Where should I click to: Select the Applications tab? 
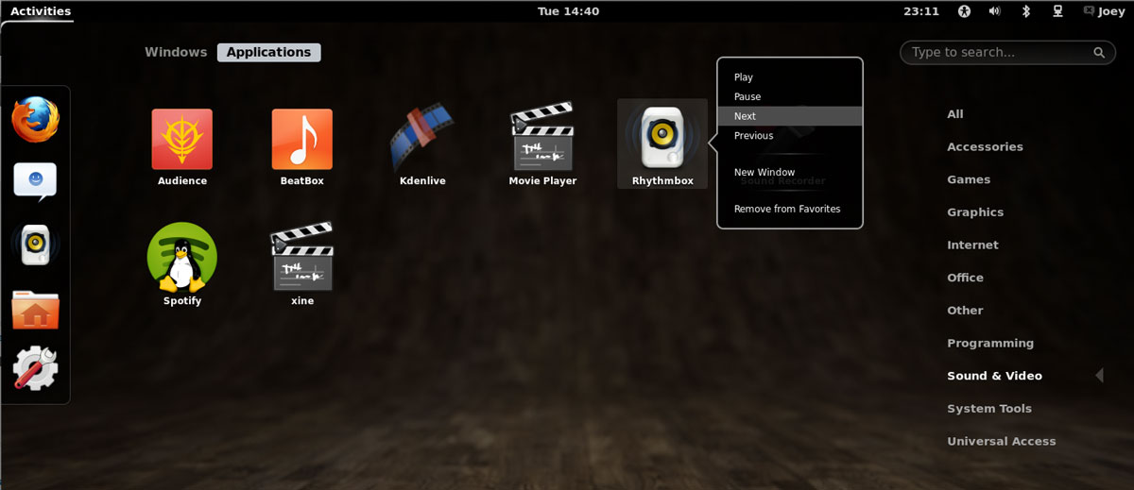(268, 52)
